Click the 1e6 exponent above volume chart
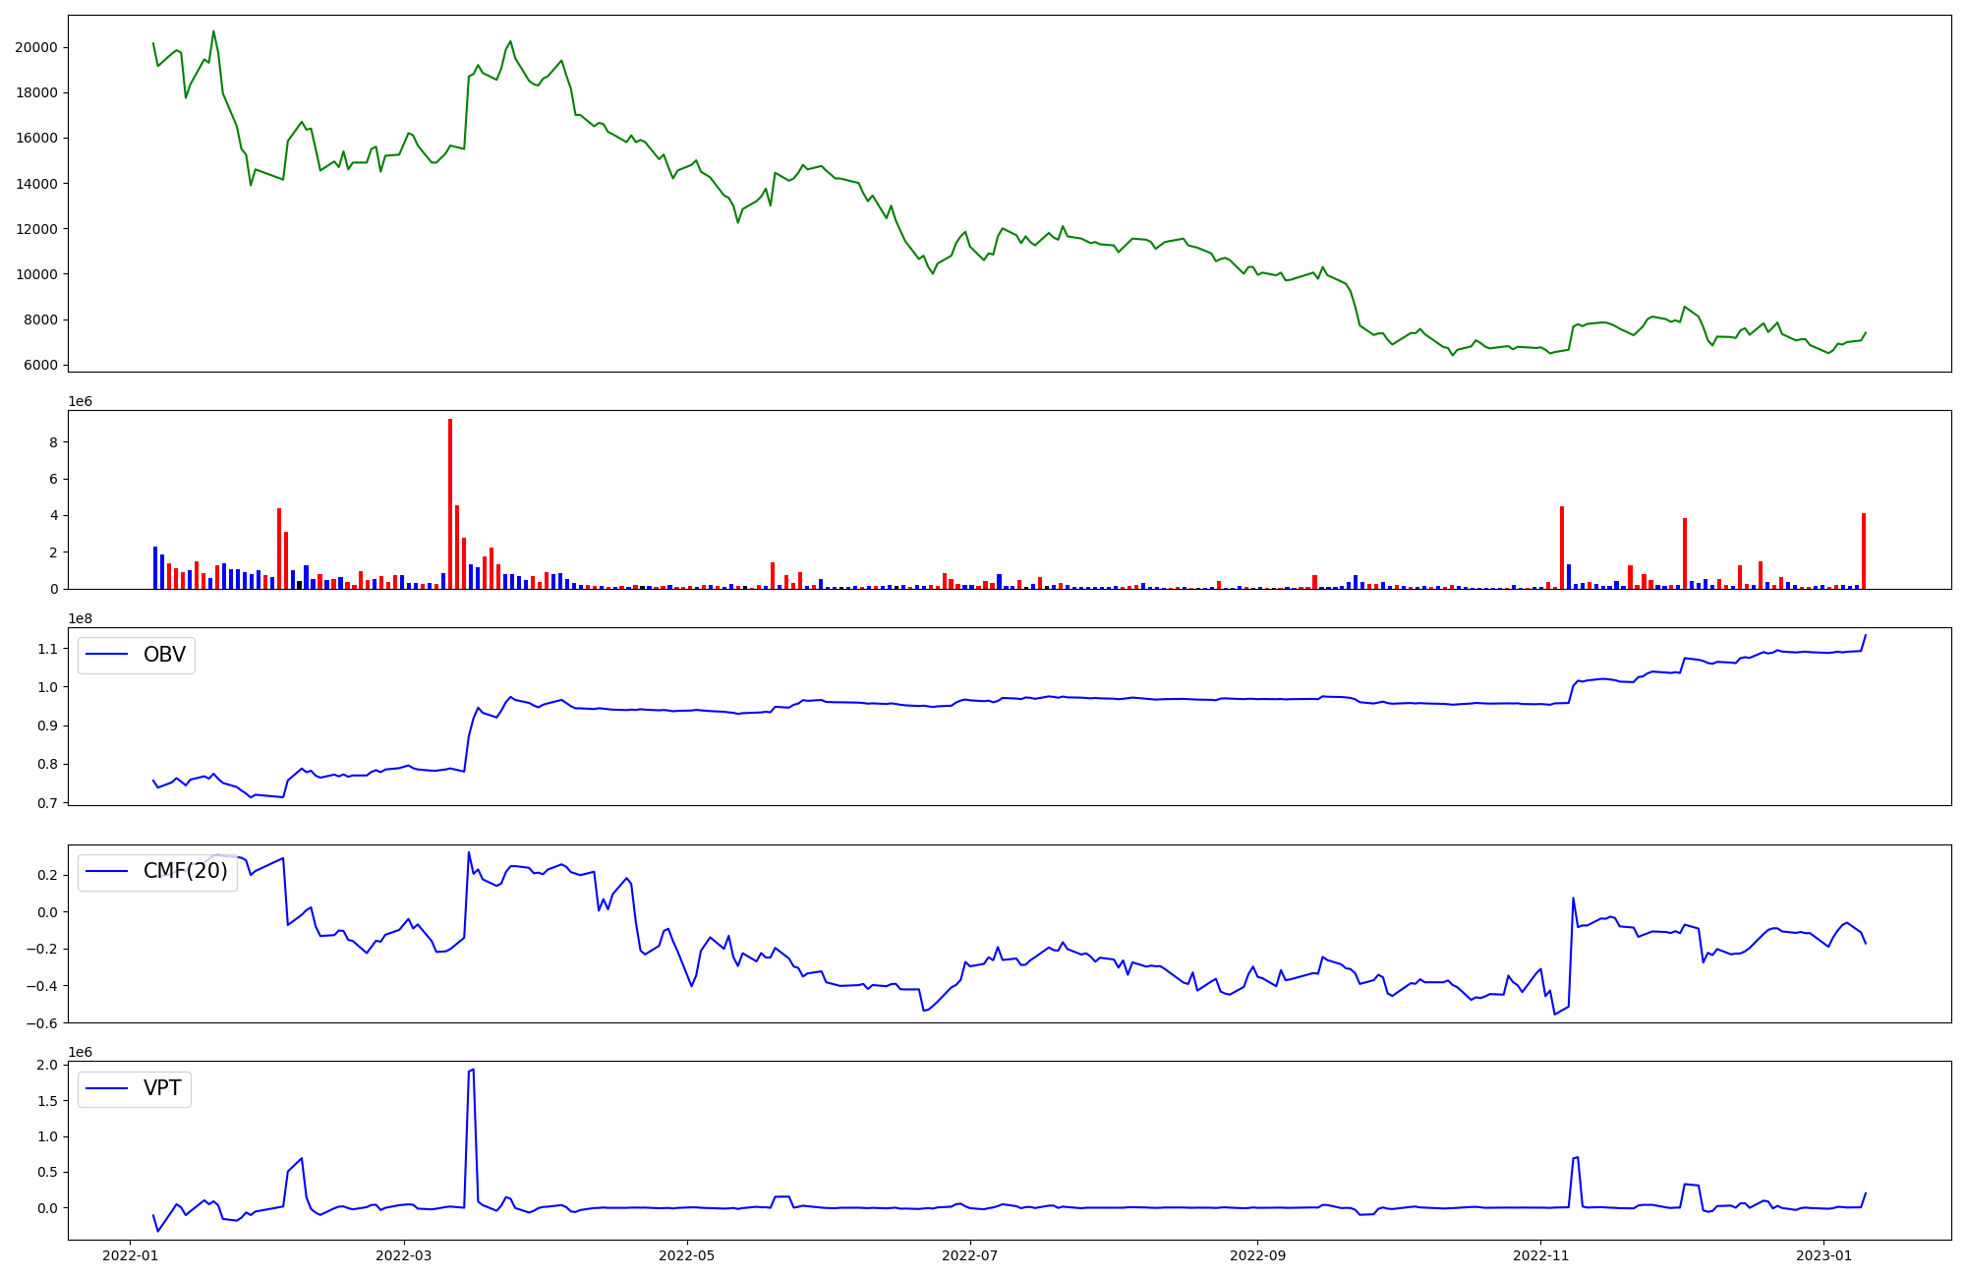 pos(80,401)
